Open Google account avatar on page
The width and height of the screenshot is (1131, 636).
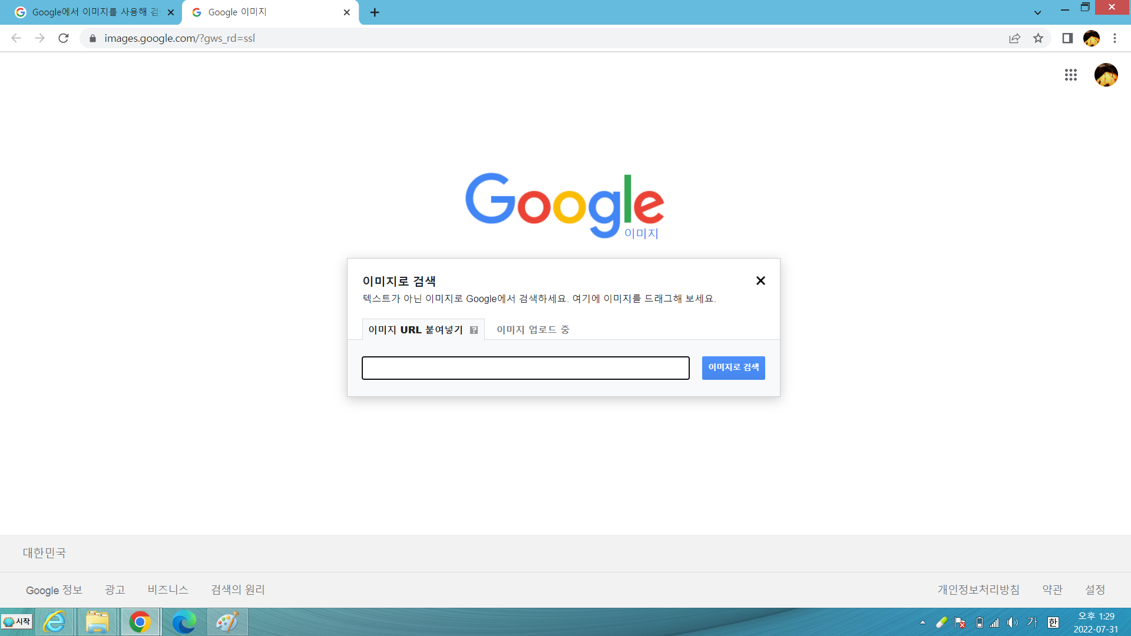1106,75
